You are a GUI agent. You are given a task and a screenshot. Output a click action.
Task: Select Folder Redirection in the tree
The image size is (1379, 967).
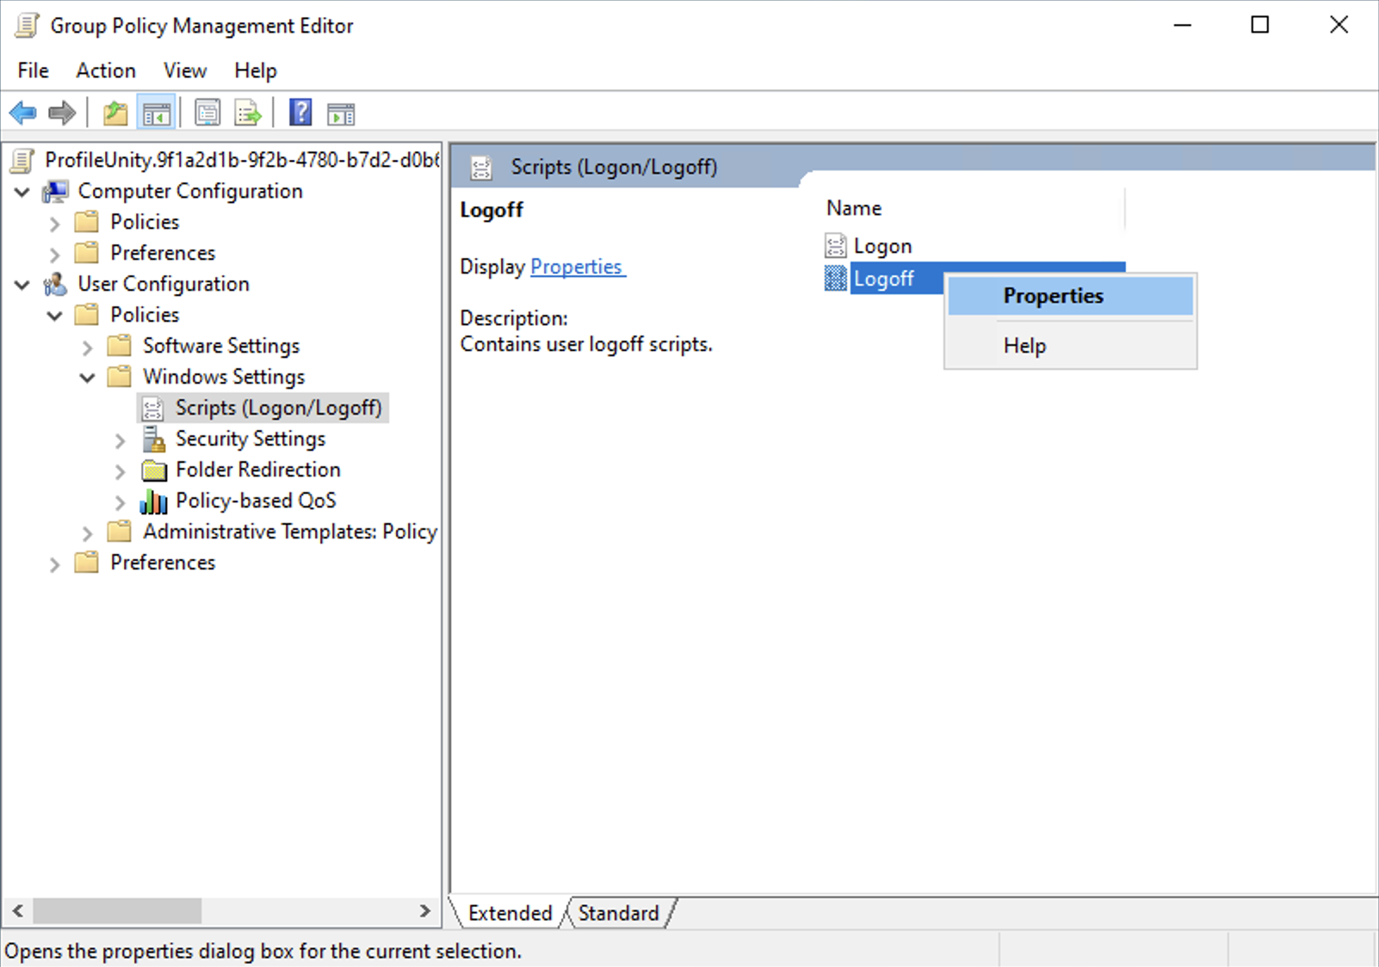[257, 470]
